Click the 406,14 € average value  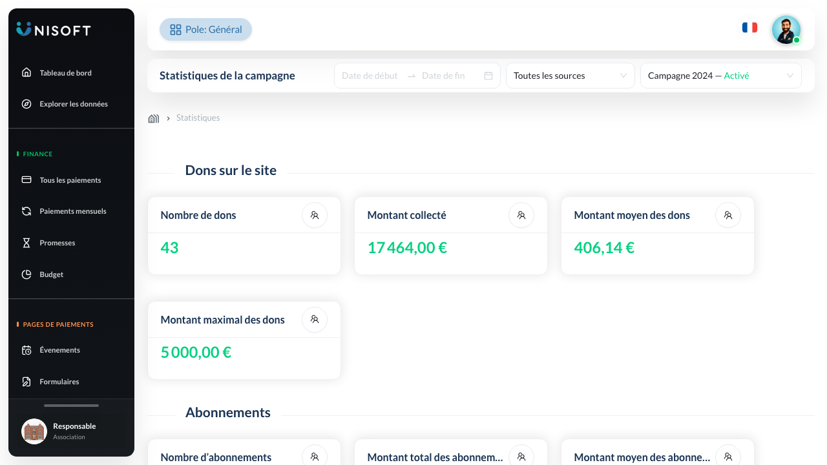pyautogui.click(x=604, y=248)
